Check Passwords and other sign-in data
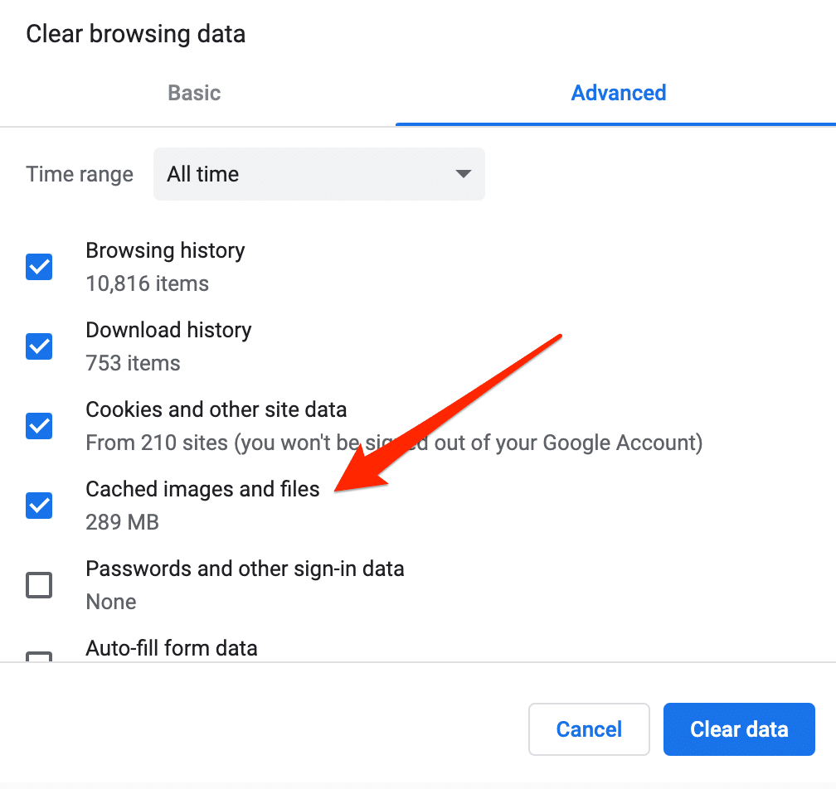The image size is (836, 789). 39,585
